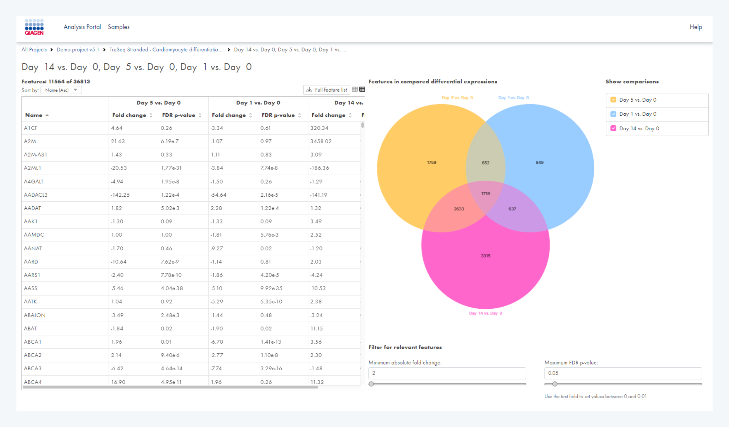
Task: Go to Demo project v5.1 breadcrumb
Action: (78, 50)
